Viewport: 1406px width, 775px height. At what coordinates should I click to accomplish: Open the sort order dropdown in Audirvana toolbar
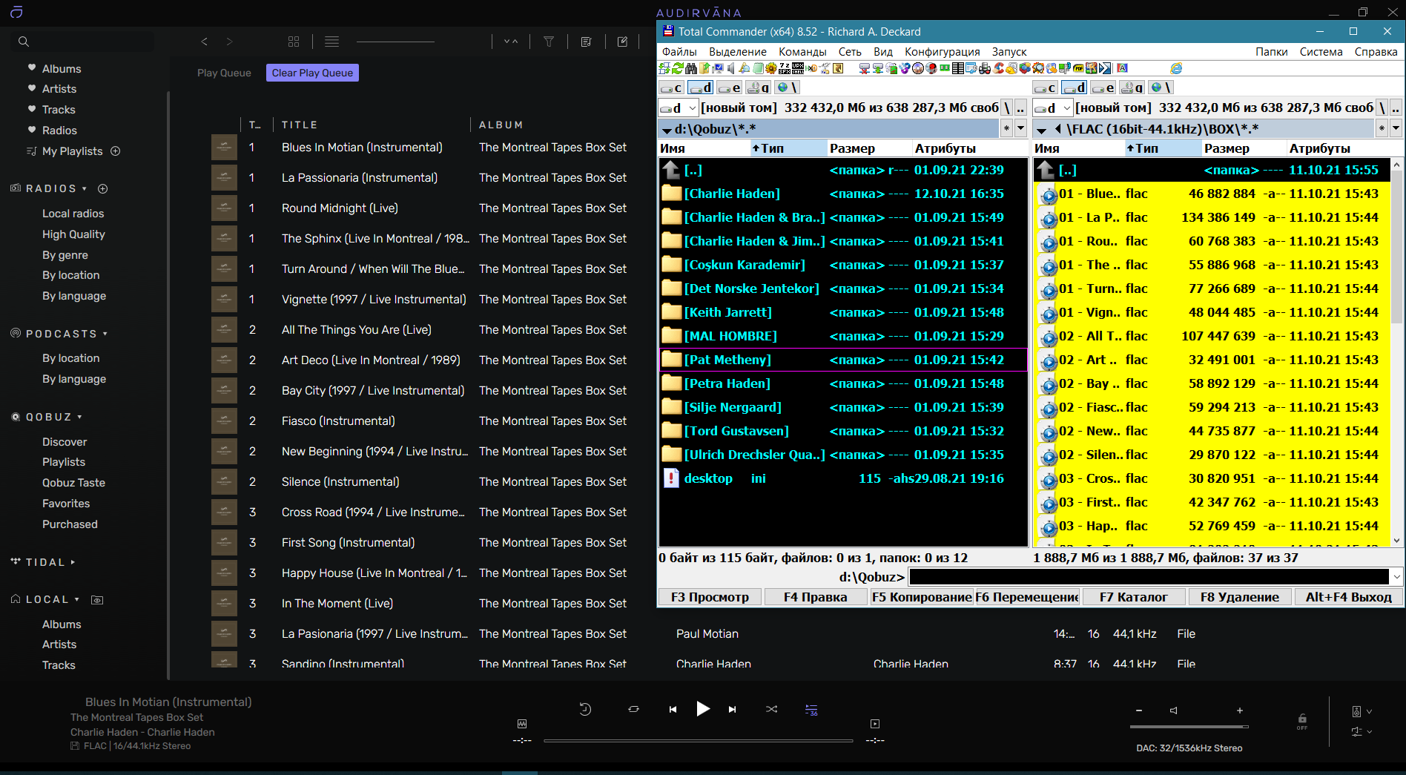tap(511, 42)
